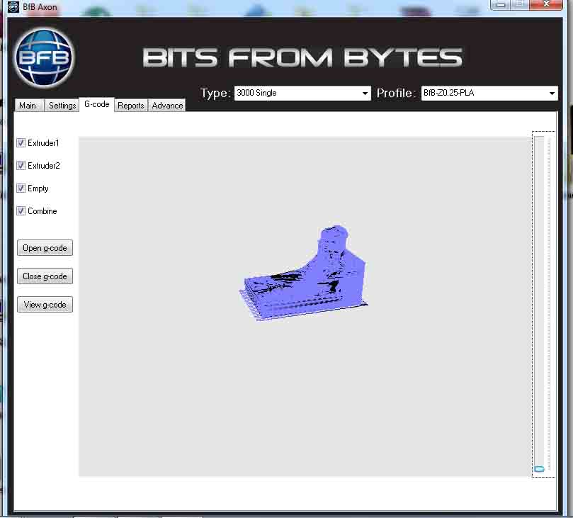
Task: Open the Reports tab
Action: [x=131, y=106]
